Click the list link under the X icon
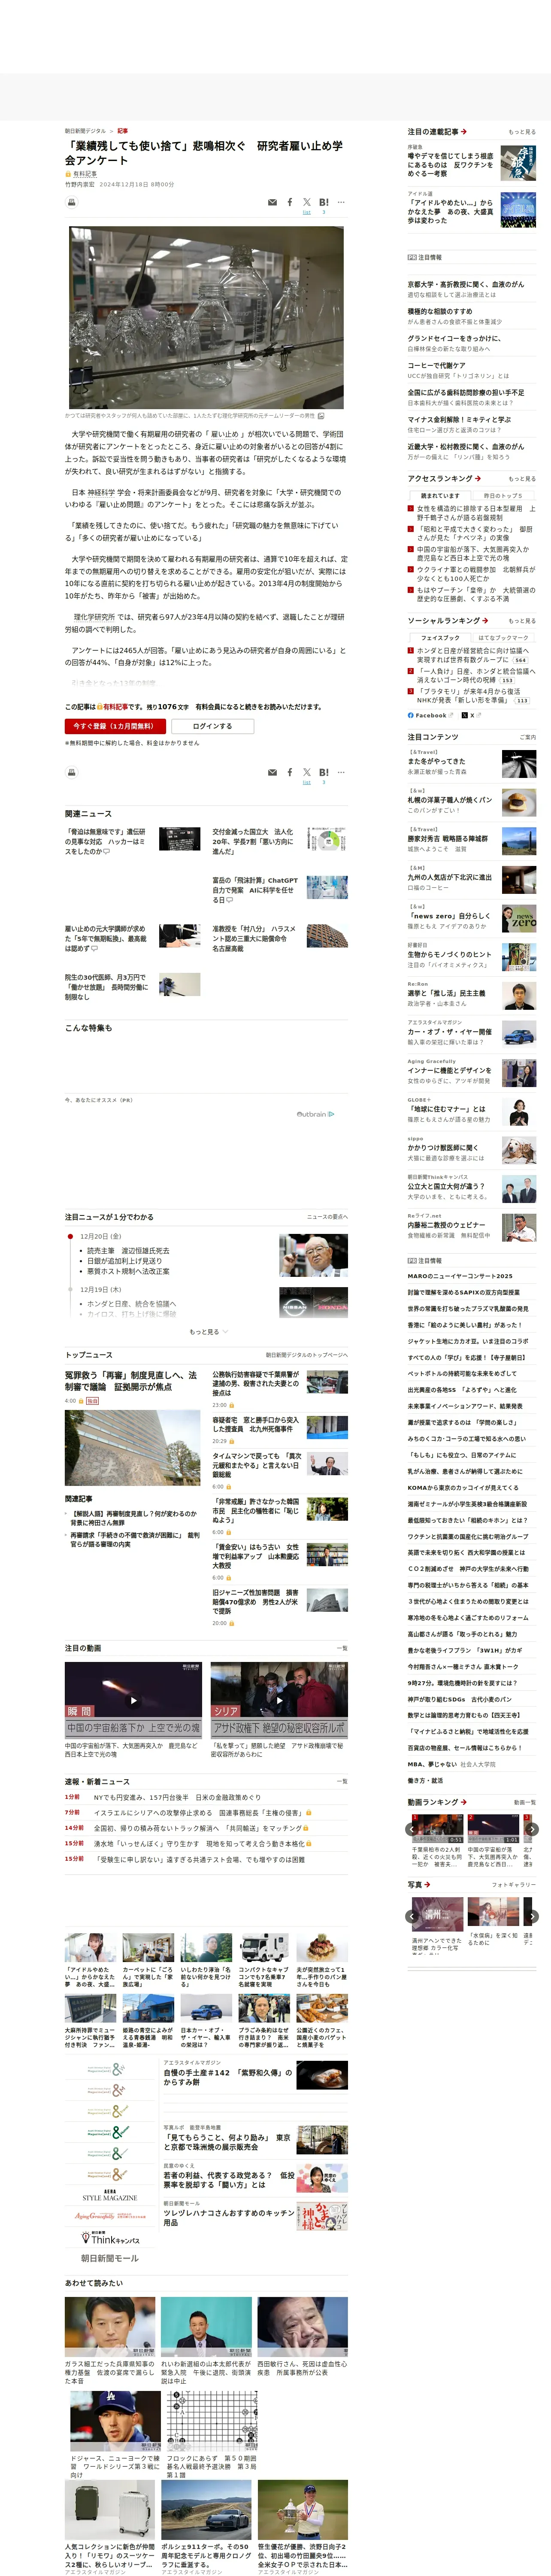 [x=307, y=212]
